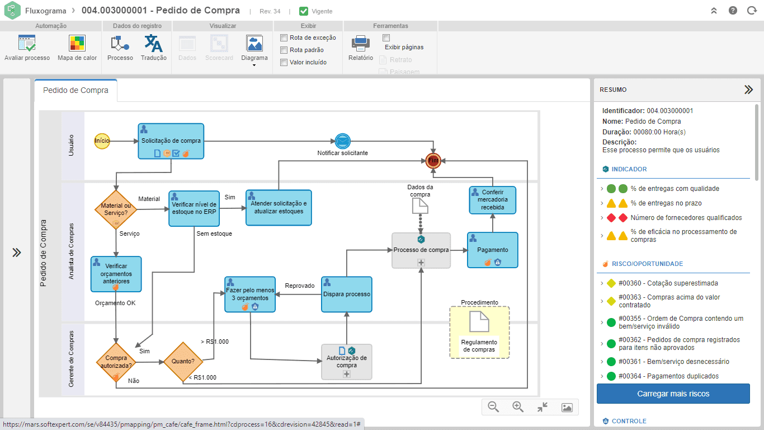Open Avaliar processo tool
764x430 pixels.
(x=27, y=48)
